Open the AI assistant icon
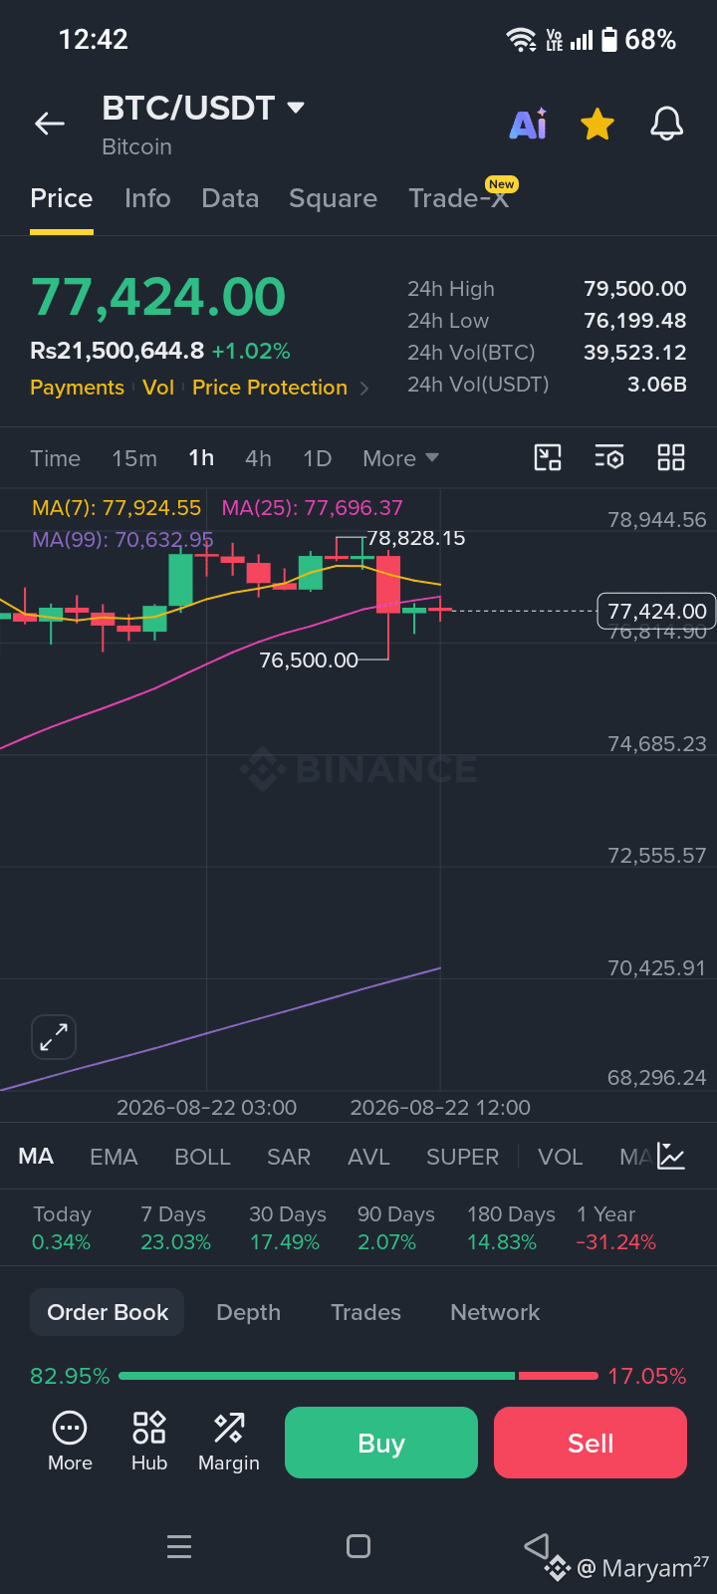 tap(529, 124)
